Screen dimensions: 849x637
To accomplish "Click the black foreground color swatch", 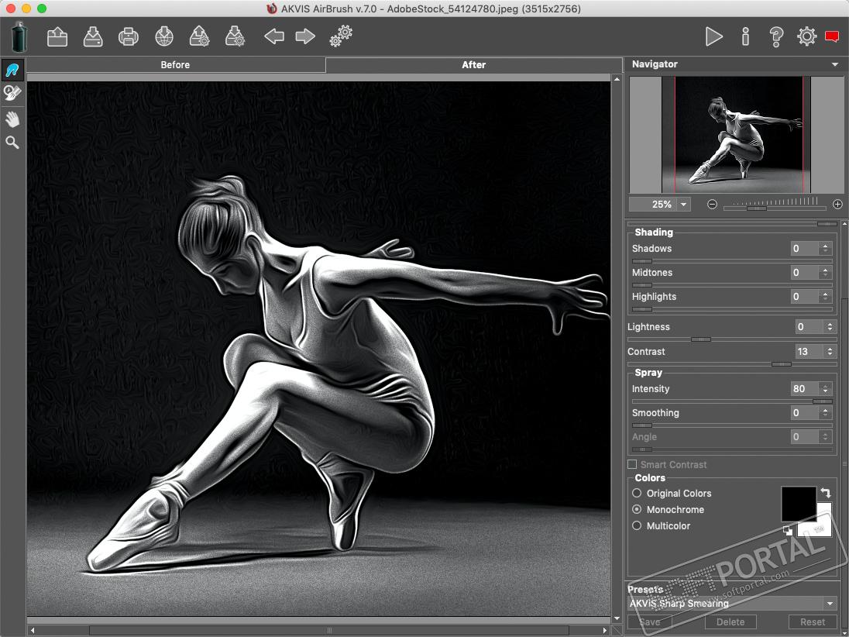I will (798, 504).
